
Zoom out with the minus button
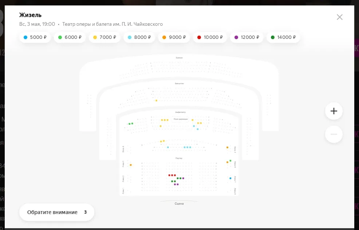(334, 134)
